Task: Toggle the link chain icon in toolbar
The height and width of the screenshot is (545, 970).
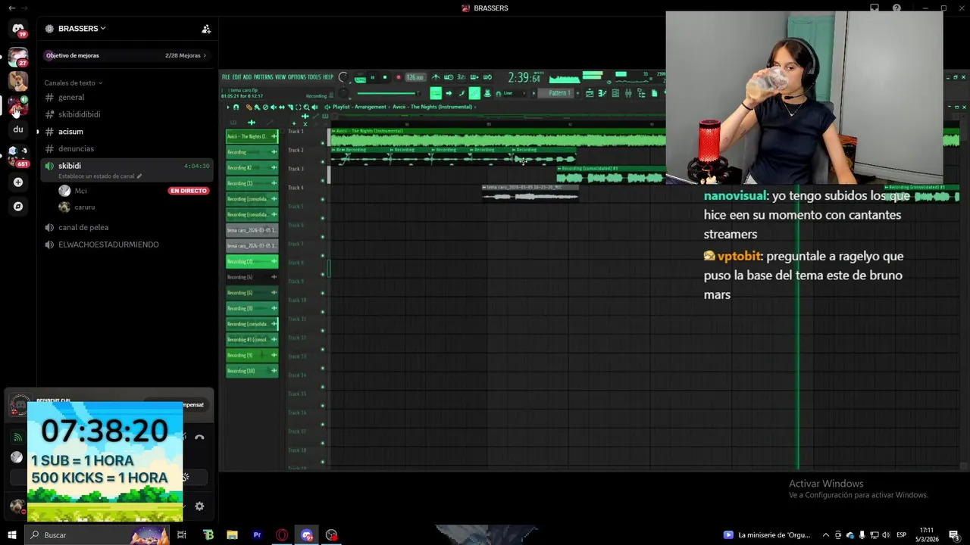Action: [x=474, y=93]
